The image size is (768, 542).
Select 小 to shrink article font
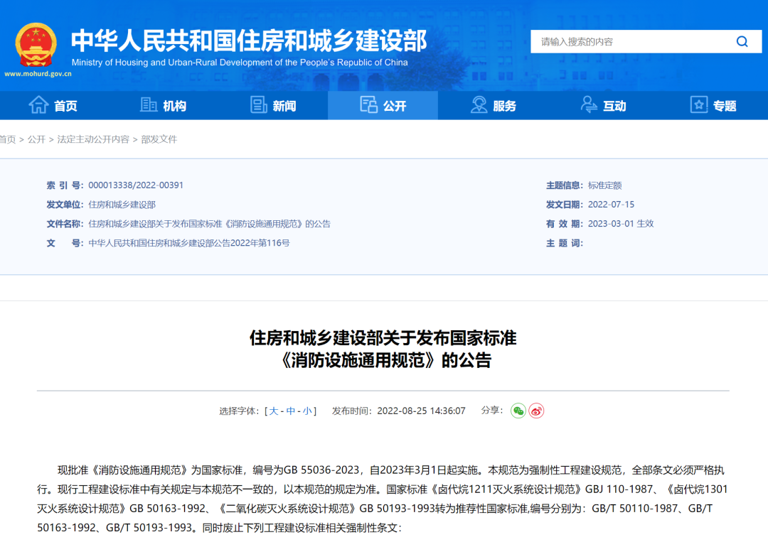309,411
